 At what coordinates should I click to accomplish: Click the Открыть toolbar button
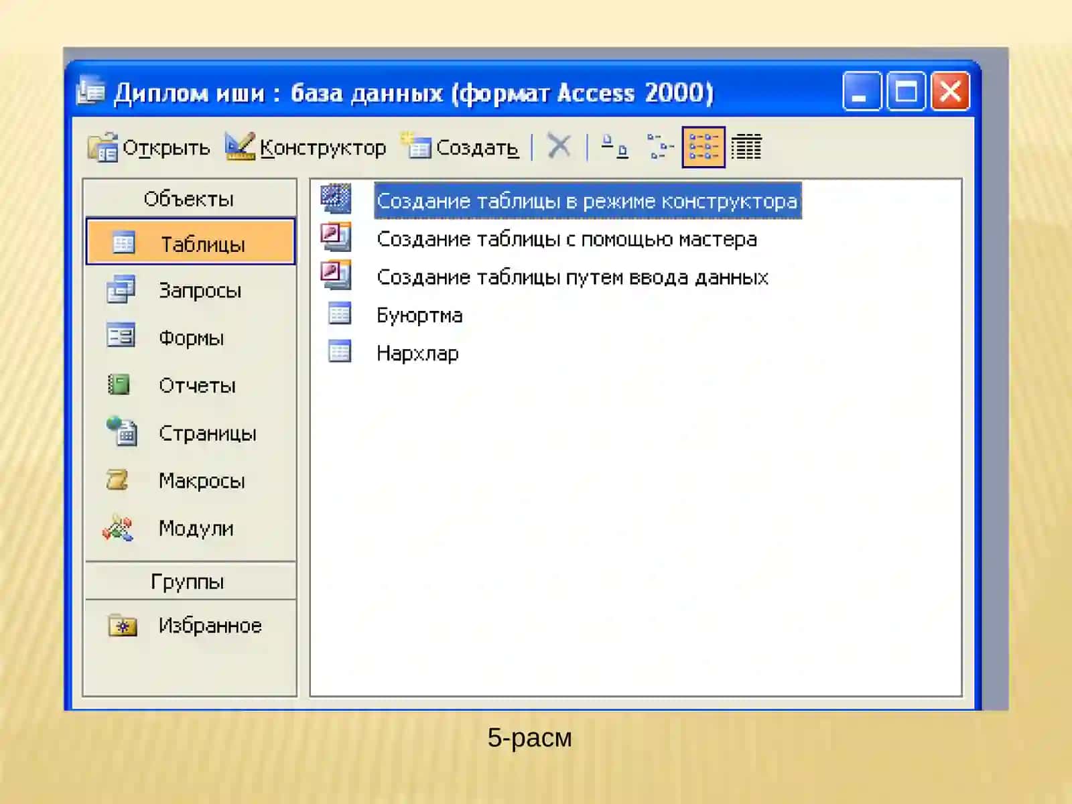(148, 147)
